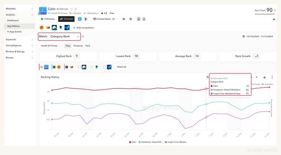Check the moonrise landscape app checkbox
The image size is (281, 155).
79,67
